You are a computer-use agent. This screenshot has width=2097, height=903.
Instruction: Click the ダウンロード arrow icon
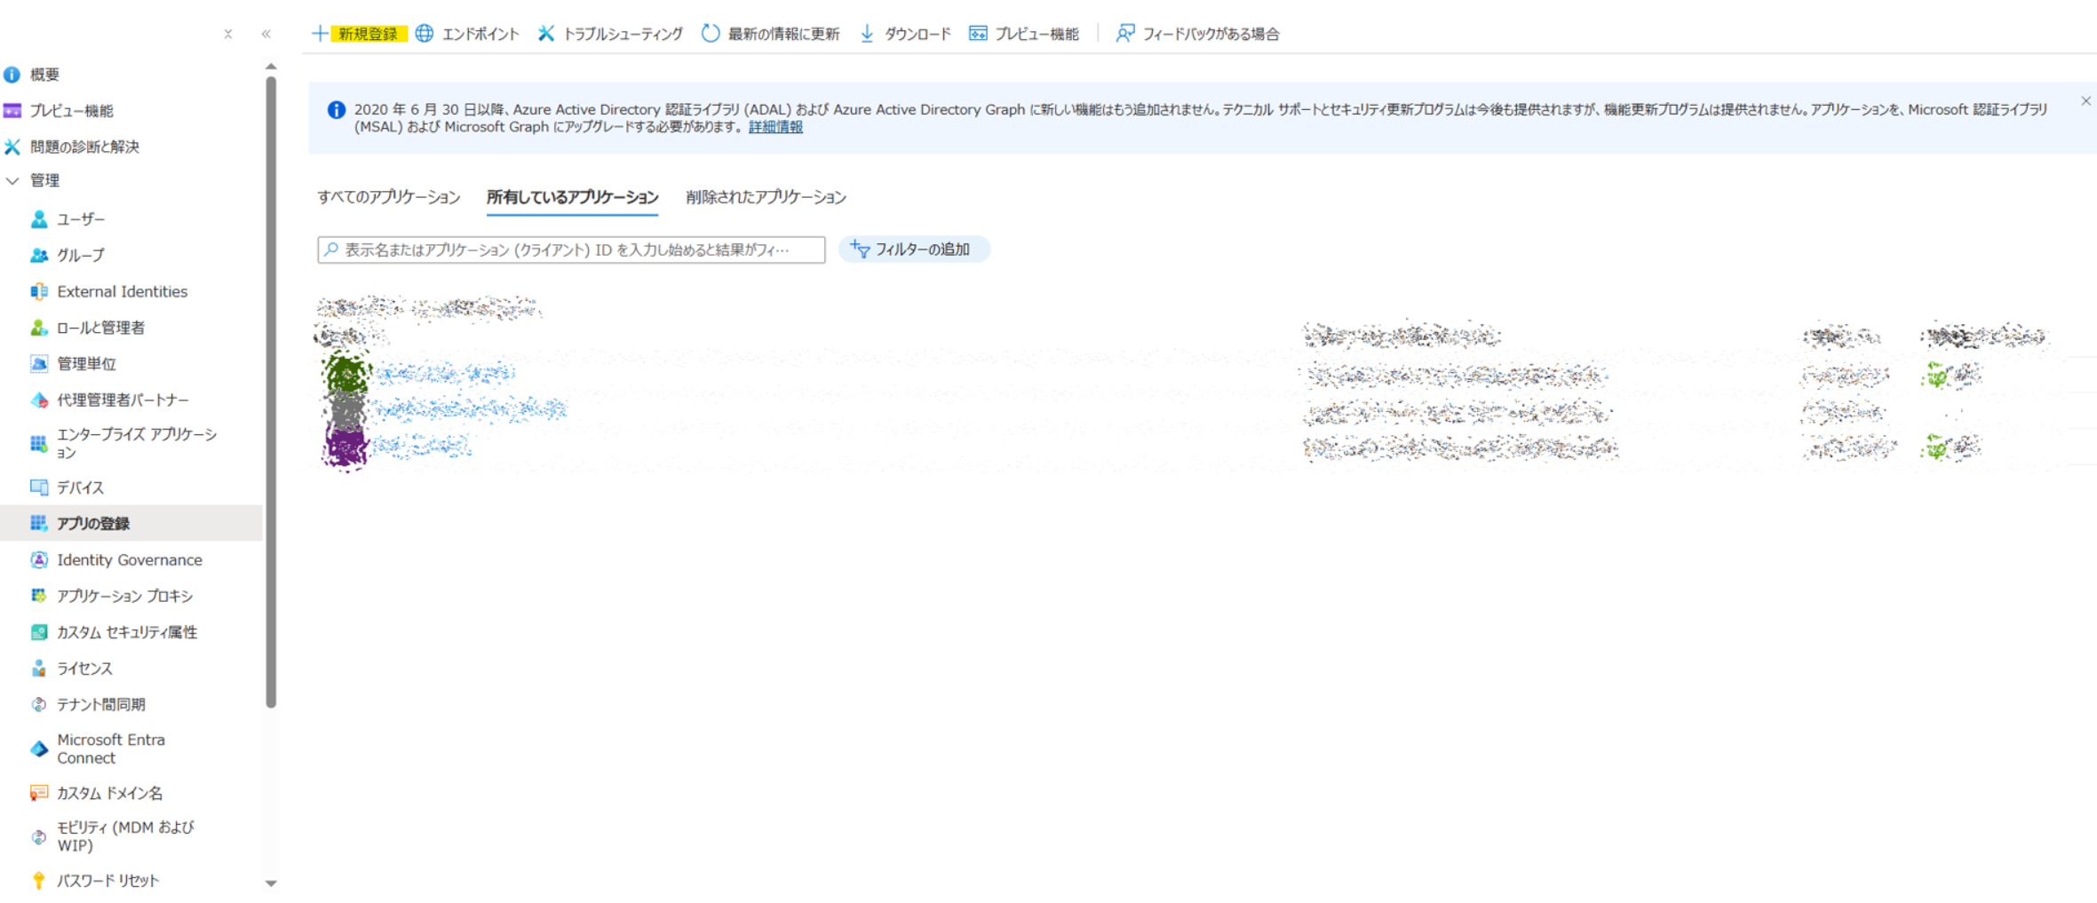click(x=867, y=34)
